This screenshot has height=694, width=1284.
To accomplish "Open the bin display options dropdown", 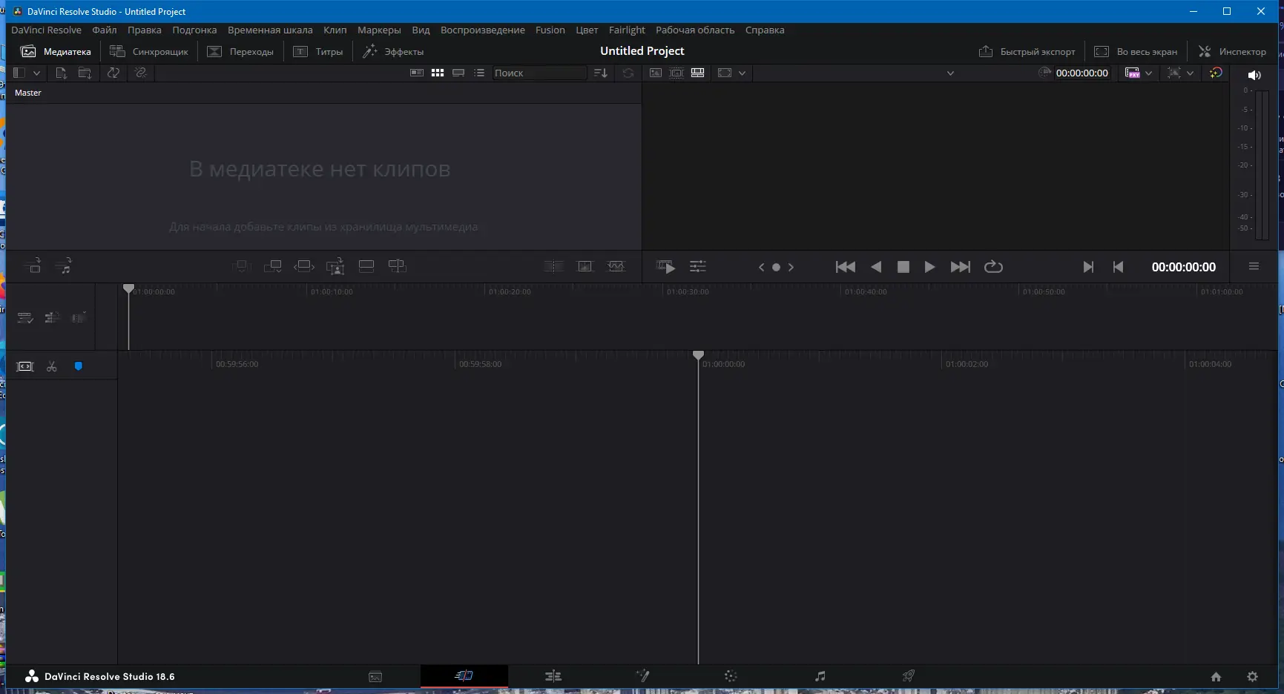I will click(x=36, y=73).
